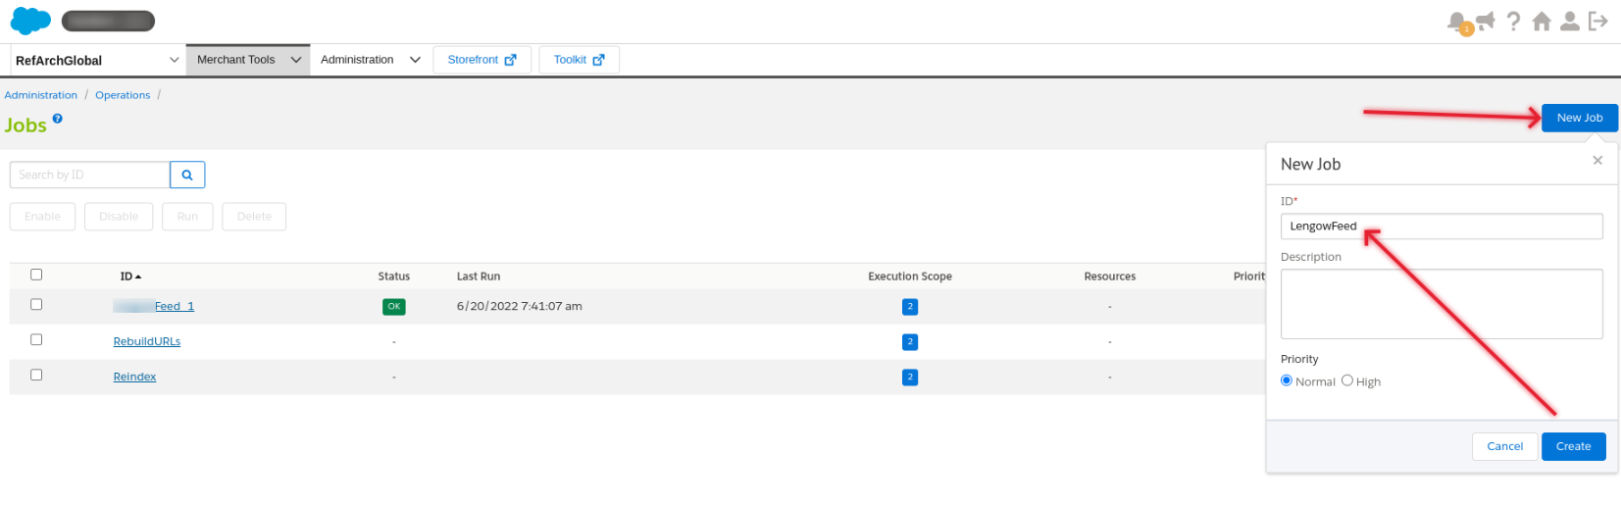Click the Create button
Image resolution: width=1621 pixels, height=505 pixels.
[1573, 446]
